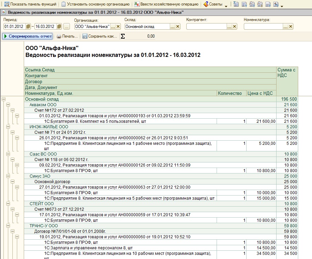Collapse the Счет № 71 group
The width and height of the screenshot is (312, 259).
(12, 132)
